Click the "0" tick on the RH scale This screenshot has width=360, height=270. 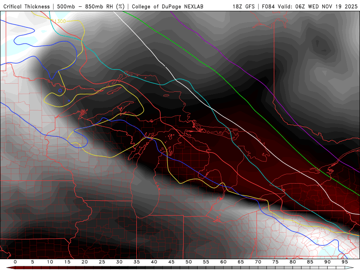pyautogui.click(x=15, y=262)
